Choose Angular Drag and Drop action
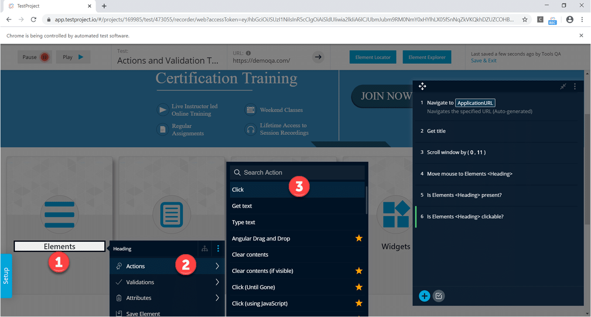The width and height of the screenshot is (591, 317). [297, 238]
